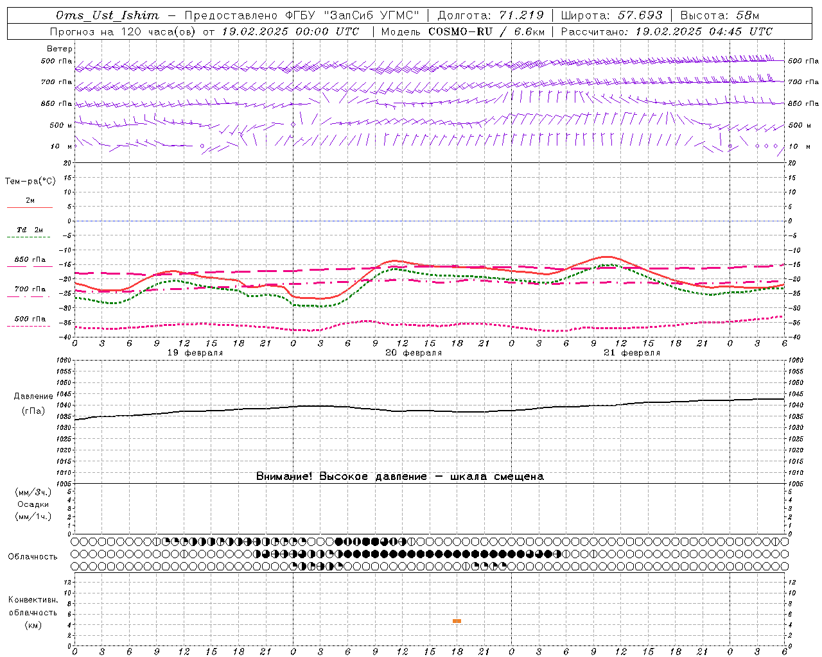Click the 500 м wind level label on left
Image resolution: width=822 pixels, height=657 pixels.
(x=61, y=125)
